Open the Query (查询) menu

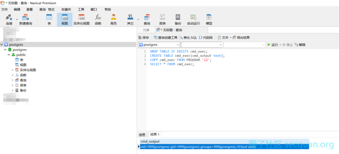[42, 9]
